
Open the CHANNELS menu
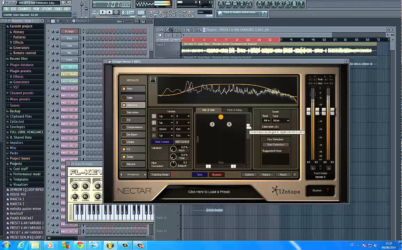[25, 9]
